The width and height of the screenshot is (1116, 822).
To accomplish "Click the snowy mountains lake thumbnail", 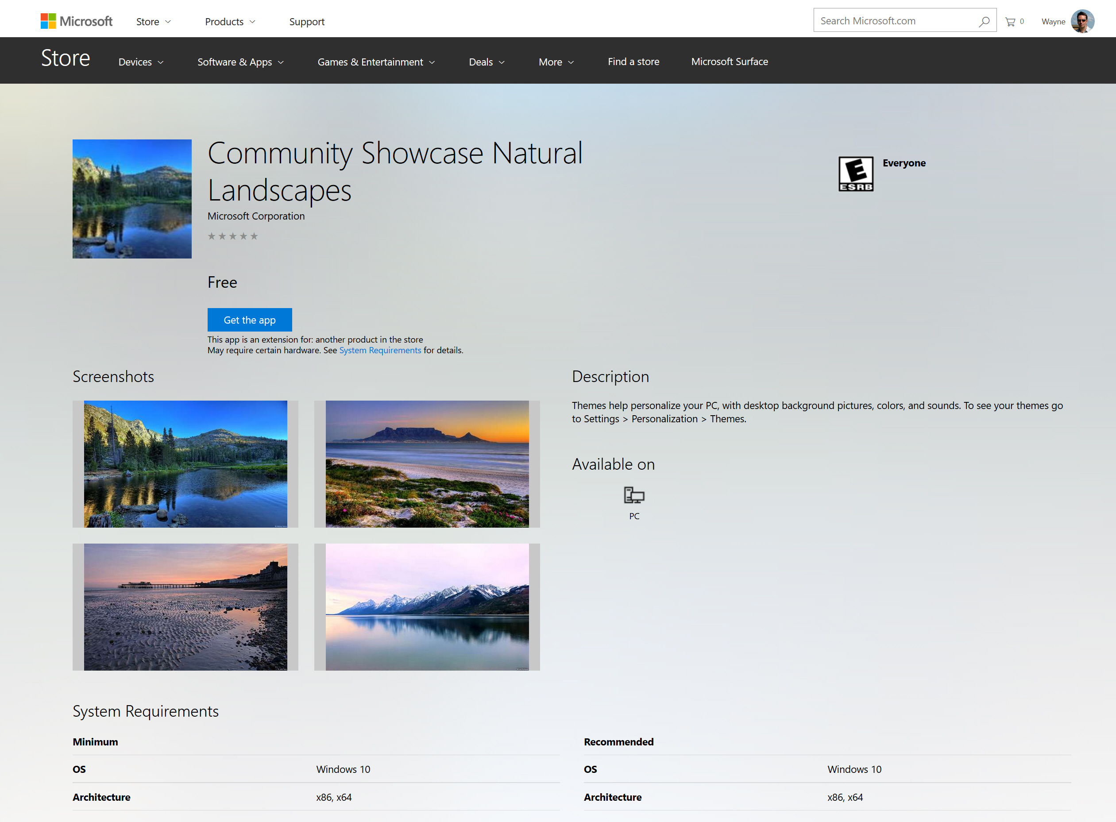I will pos(426,606).
